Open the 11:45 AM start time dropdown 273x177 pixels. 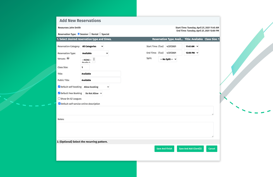point(191,46)
